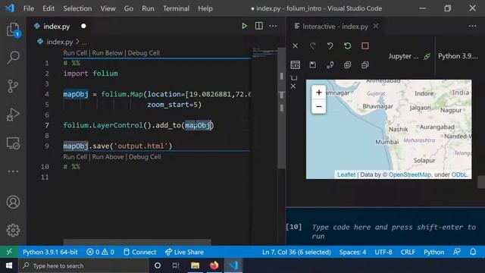Open the Run menu
The width and height of the screenshot is (485, 273).
coord(148,8)
